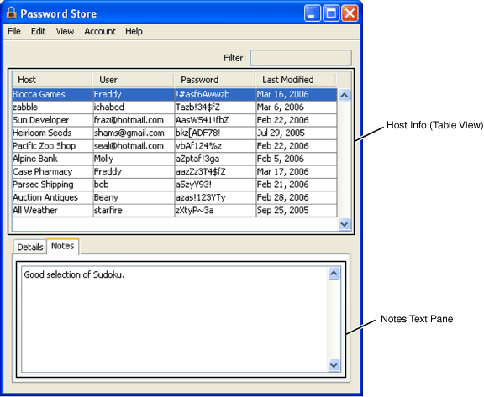Click password cell Tazb!34$fZ
The height and width of the screenshot is (397, 484).
point(215,107)
